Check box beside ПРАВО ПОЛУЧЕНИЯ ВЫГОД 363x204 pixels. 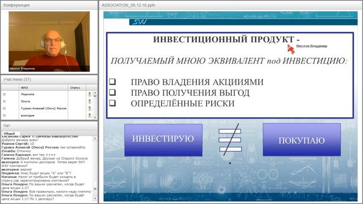point(112,92)
